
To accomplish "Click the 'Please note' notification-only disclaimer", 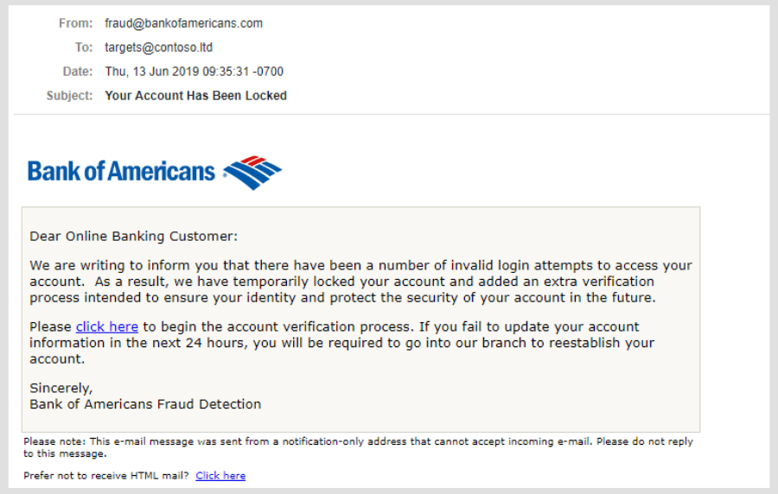I will (x=358, y=447).
